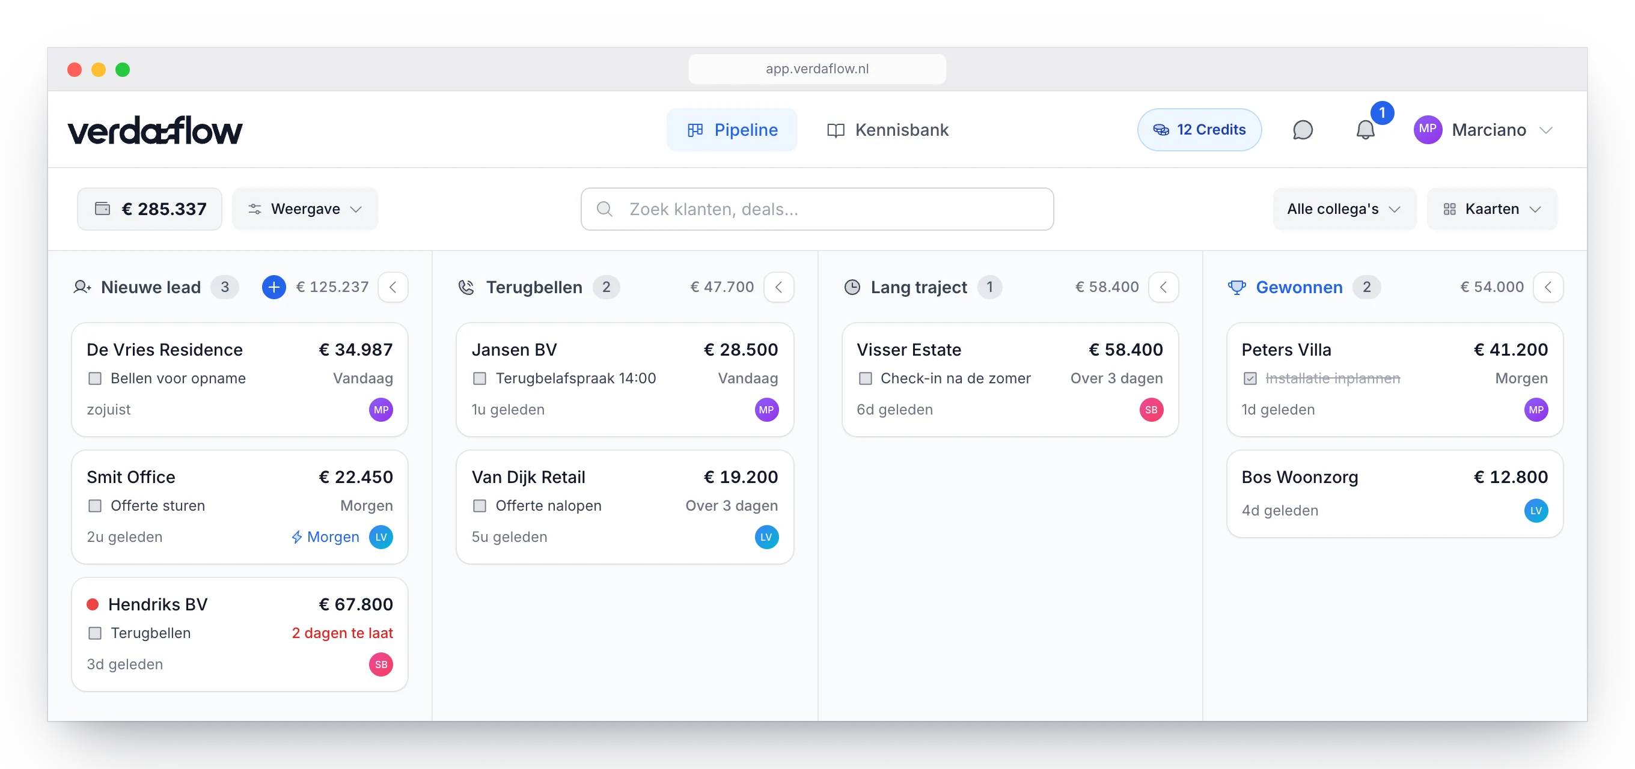Uncheck the Installatie inplannen task
Image resolution: width=1635 pixels, height=769 pixels.
pos(1250,378)
